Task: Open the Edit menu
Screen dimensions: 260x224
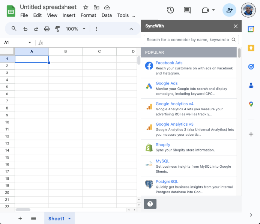Action: click(x=38, y=15)
